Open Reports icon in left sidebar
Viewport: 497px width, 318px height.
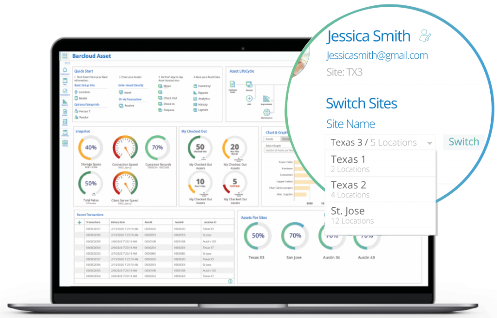[x=65, y=102]
